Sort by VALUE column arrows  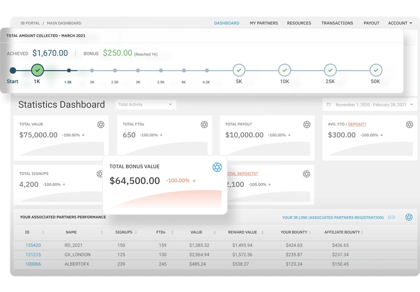coord(215,232)
